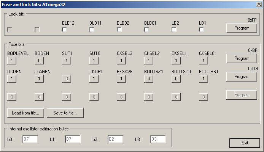
Task: Select the b3 calibration byte field
Action: click(x=158, y=139)
